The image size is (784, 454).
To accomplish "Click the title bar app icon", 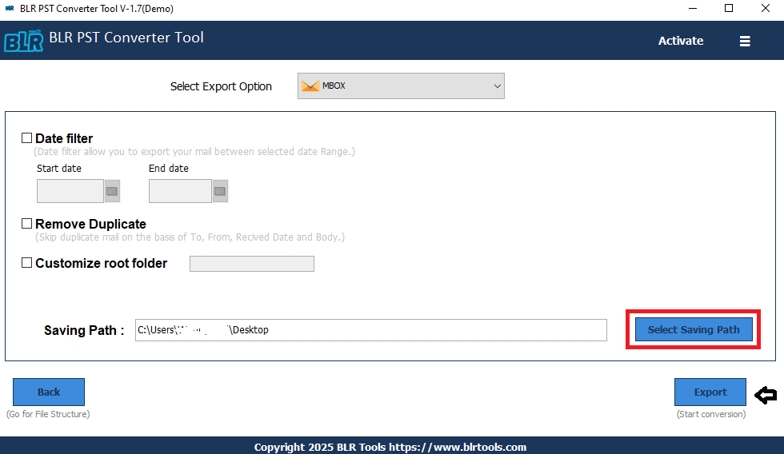I will click(x=10, y=9).
